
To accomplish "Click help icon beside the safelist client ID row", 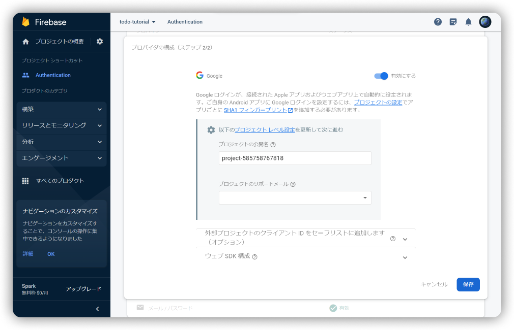I will tap(393, 239).
